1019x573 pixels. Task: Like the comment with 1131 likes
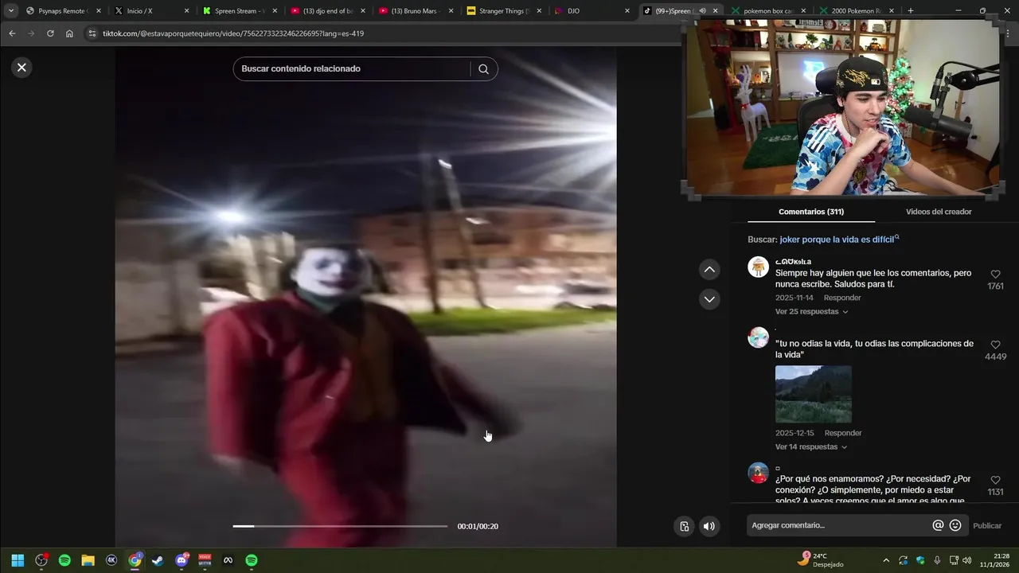click(995, 480)
